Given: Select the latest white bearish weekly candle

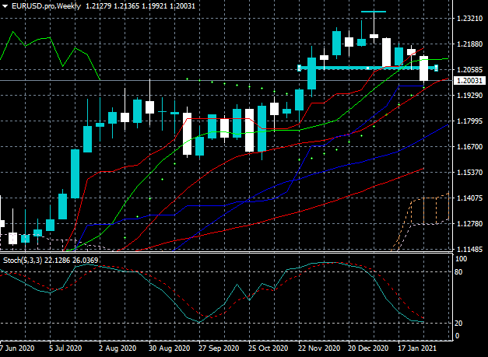Looking at the screenshot, I should (x=424, y=68).
